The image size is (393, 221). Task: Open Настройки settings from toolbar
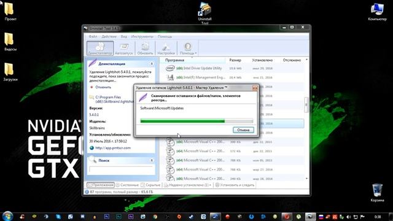click(x=166, y=48)
